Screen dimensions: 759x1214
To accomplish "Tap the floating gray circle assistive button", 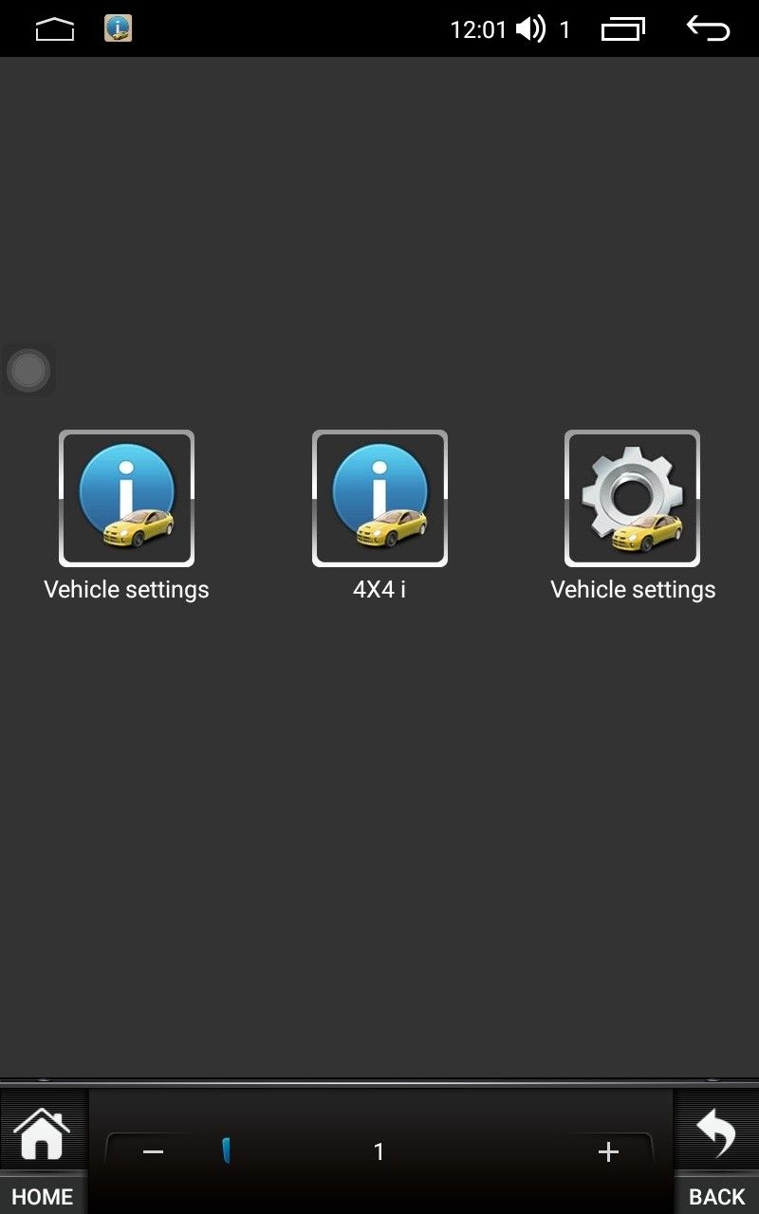I will pyautogui.click(x=28, y=370).
